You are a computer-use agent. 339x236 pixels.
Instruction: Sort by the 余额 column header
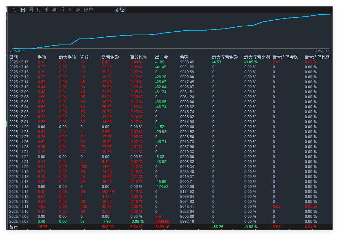tap(184, 57)
